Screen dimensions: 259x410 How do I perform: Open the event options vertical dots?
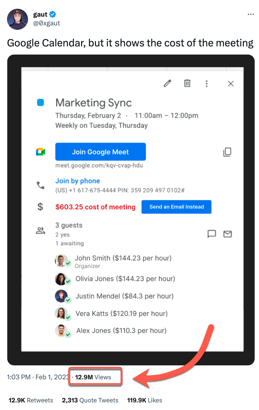206,84
